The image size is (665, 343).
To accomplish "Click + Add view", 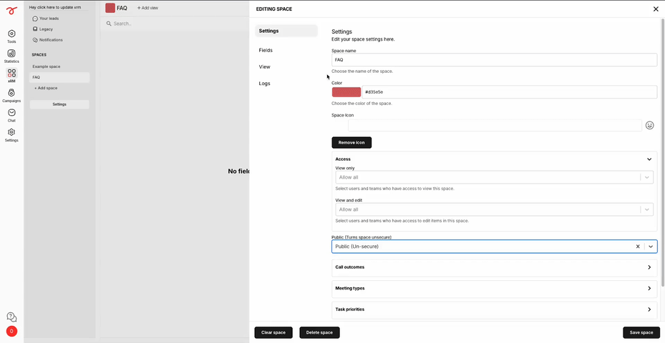I will pyautogui.click(x=147, y=8).
